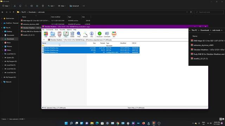Image resolution: width=225 pixels, height=126 pixels.
Task: Collapse This PC in the navigation pane
Action: pyautogui.click(x=2, y=28)
